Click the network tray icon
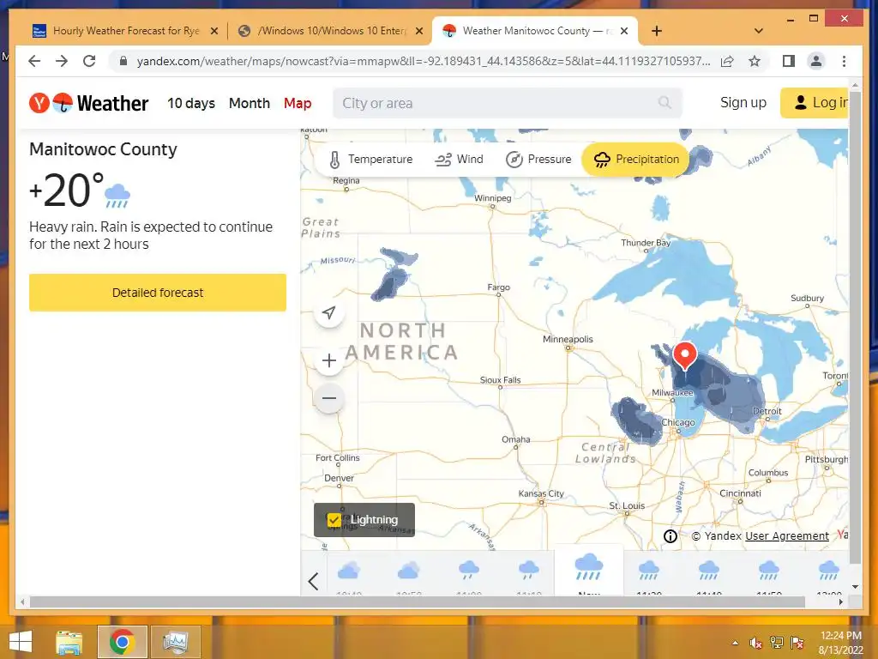Image resolution: width=878 pixels, height=659 pixels. pyautogui.click(x=777, y=644)
